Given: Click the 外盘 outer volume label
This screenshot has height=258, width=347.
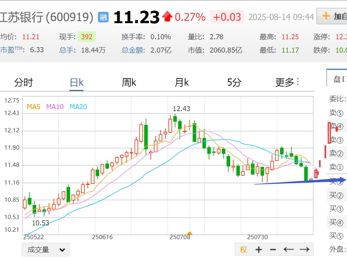Looking at the screenshot, I should [338, 249].
